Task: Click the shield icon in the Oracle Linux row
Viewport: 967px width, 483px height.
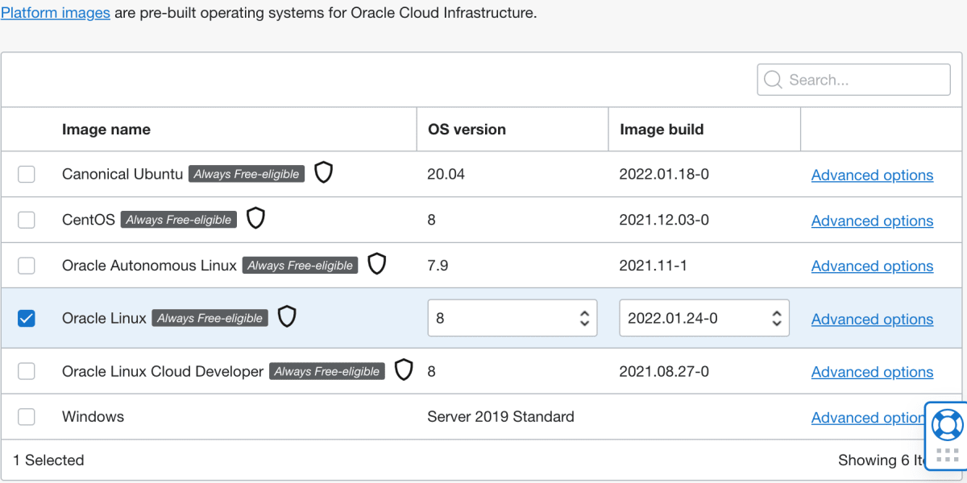Action: coord(287,317)
